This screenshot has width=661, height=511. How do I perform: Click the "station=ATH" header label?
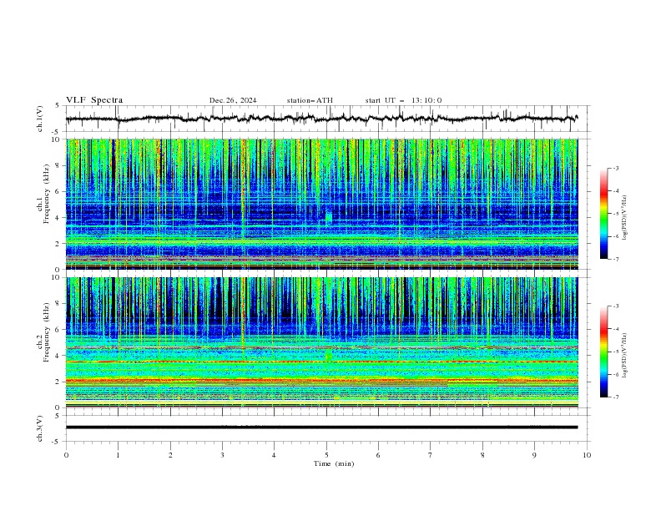pyautogui.click(x=310, y=100)
